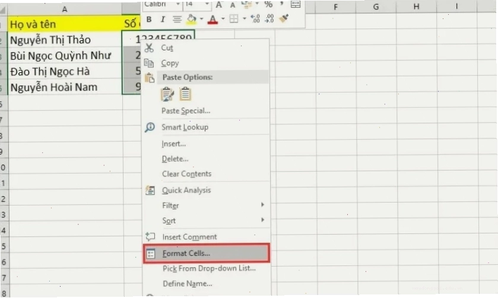
Task: Click the second paste option clipboard icon
Action: pyautogui.click(x=185, y=94)
